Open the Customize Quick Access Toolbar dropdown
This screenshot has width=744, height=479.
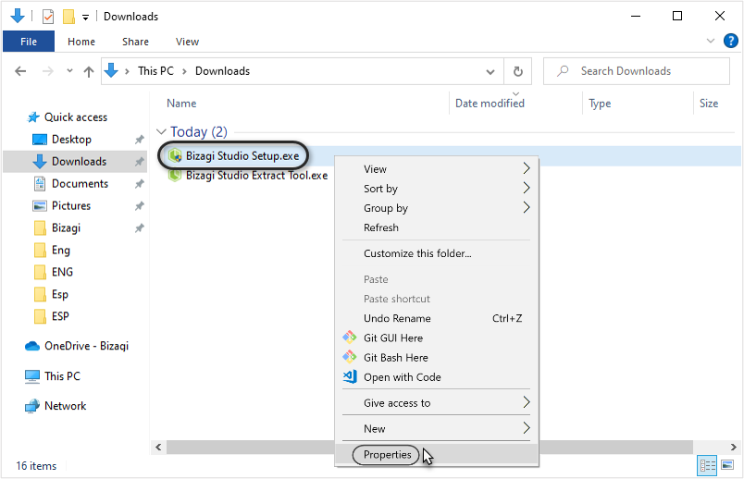tap(85, 18)
